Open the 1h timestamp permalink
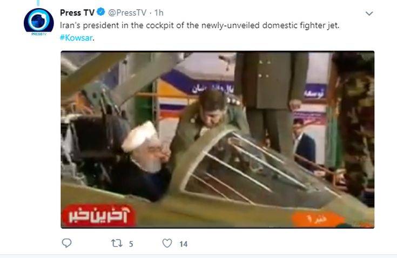Image resolution: width=397 pixels, height=258 pixels. 159,12
